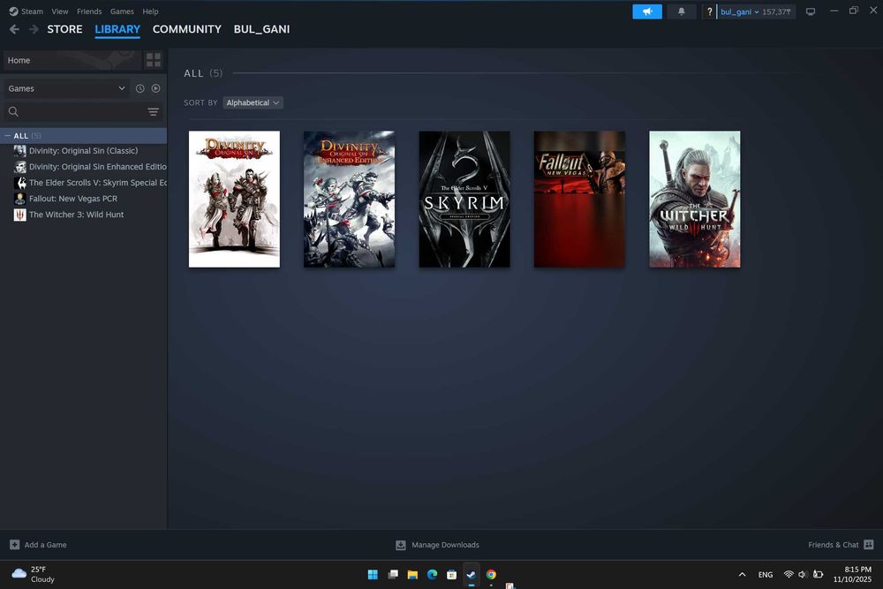Screen dimensions: 883x589
Task: Click the volume speaker icon
Action: [x=803, y=574]
